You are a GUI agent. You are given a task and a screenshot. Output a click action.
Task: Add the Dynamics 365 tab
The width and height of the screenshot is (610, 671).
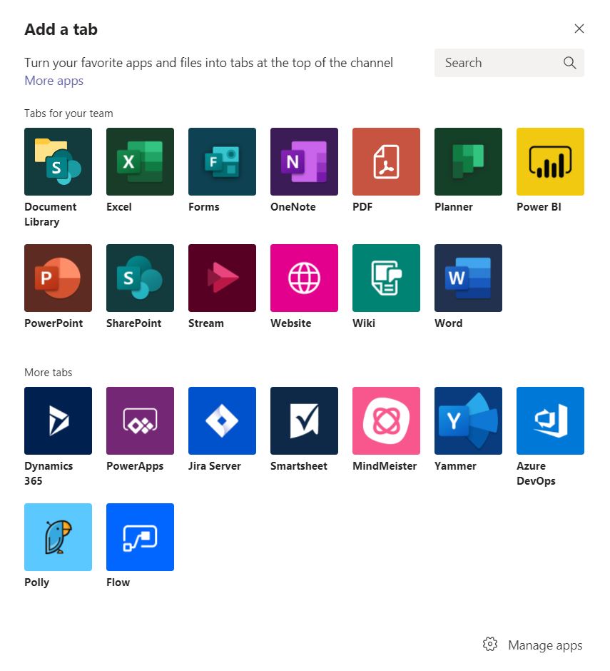tap(59, 420)
